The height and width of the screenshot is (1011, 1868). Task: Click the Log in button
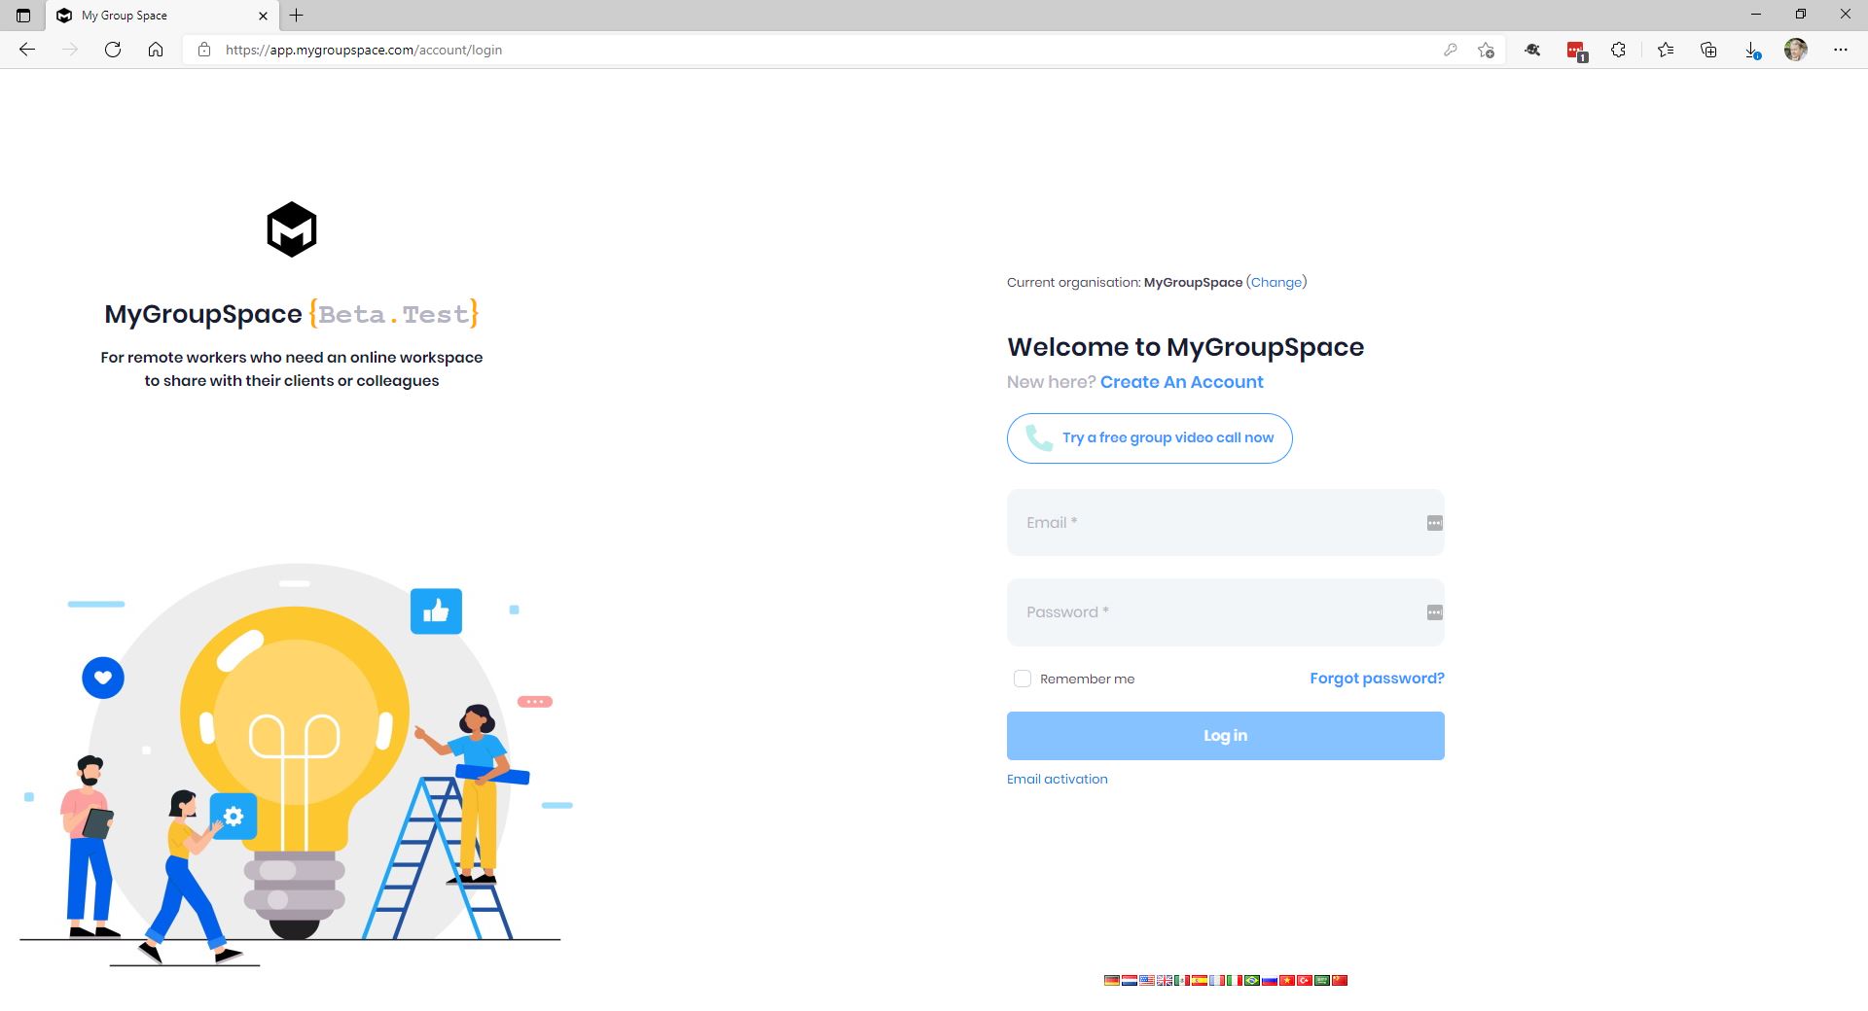tap(1226, 736)
